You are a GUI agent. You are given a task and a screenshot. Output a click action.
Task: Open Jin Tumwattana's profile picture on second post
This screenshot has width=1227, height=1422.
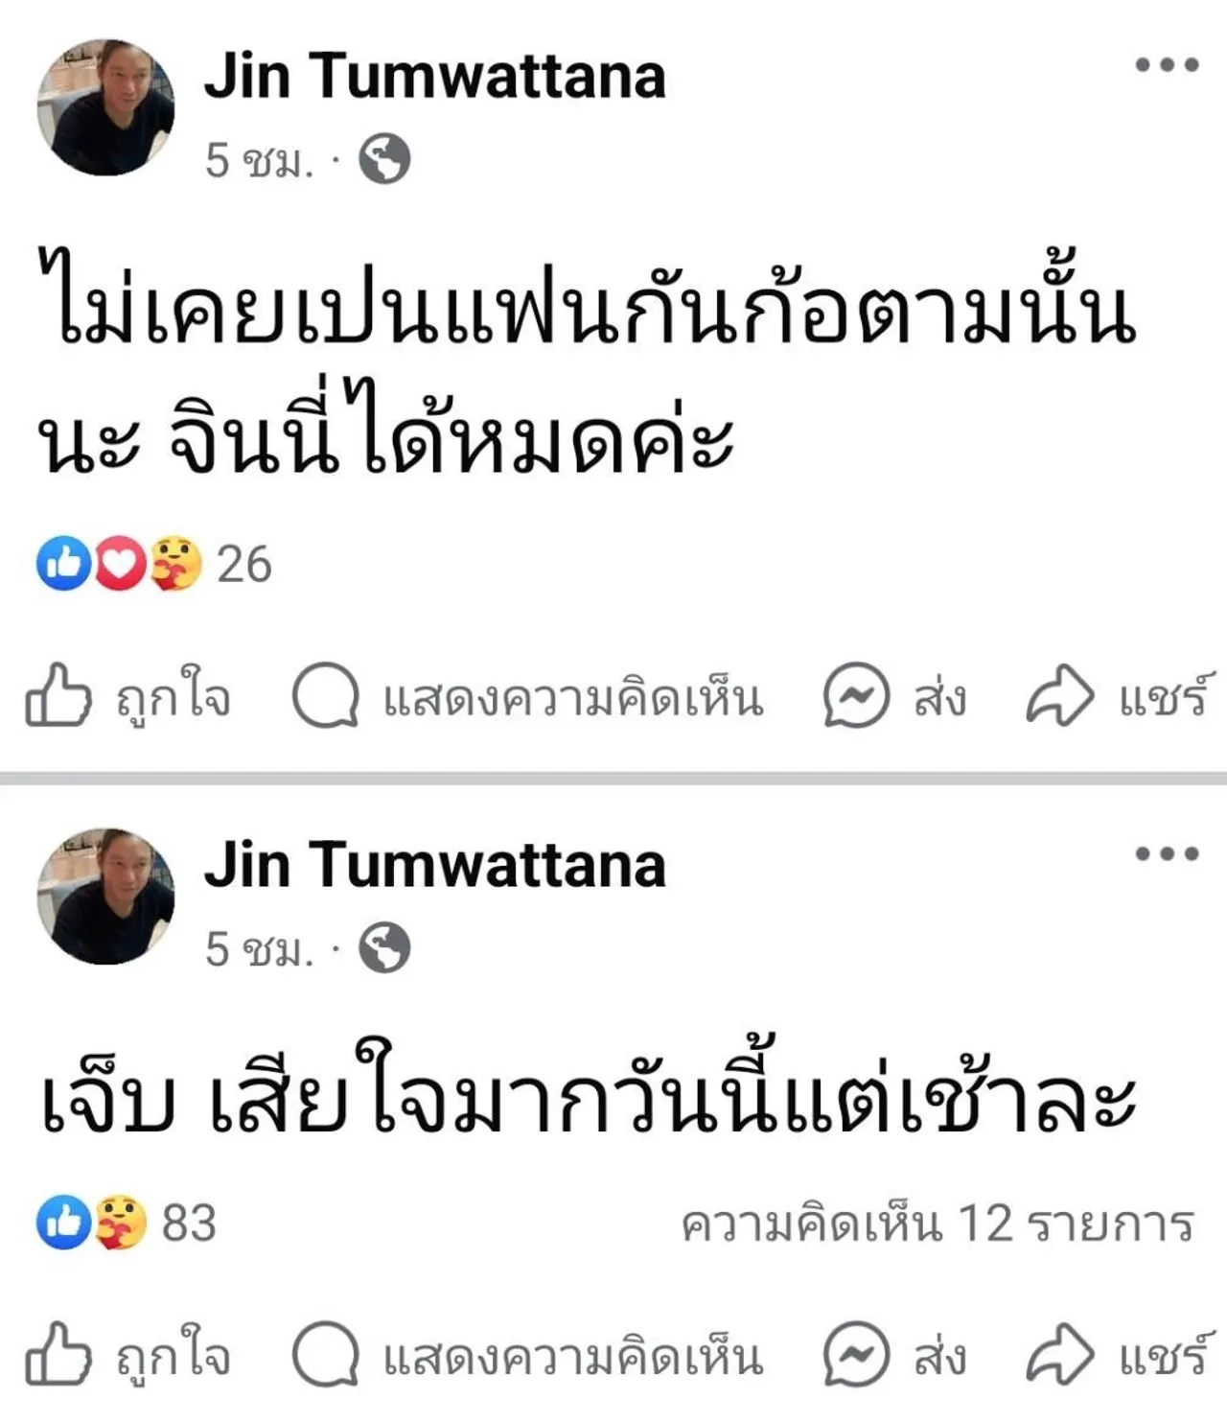[x=105, y=897]
